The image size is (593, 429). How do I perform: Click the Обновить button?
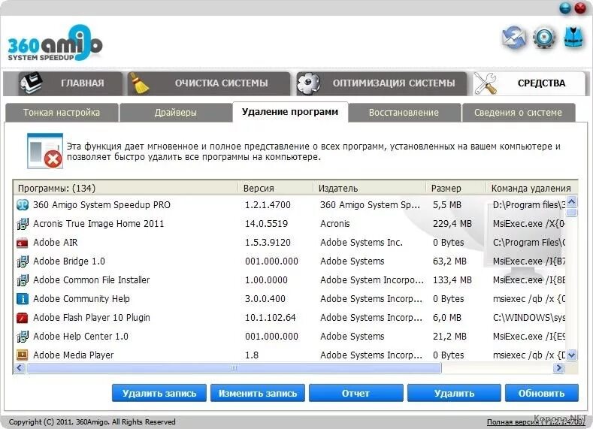(542, 393)
